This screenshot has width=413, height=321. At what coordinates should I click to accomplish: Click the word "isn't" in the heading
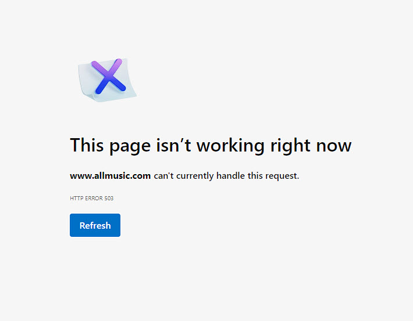coord(173,145)
